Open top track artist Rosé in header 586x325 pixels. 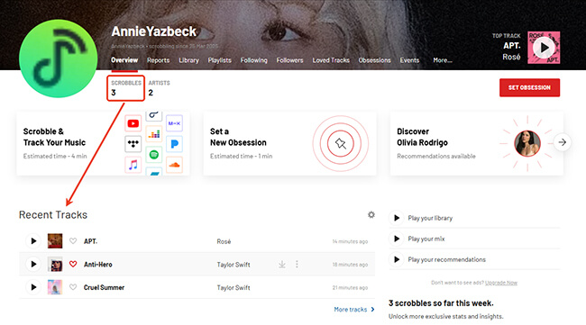[x=512, y=57]
